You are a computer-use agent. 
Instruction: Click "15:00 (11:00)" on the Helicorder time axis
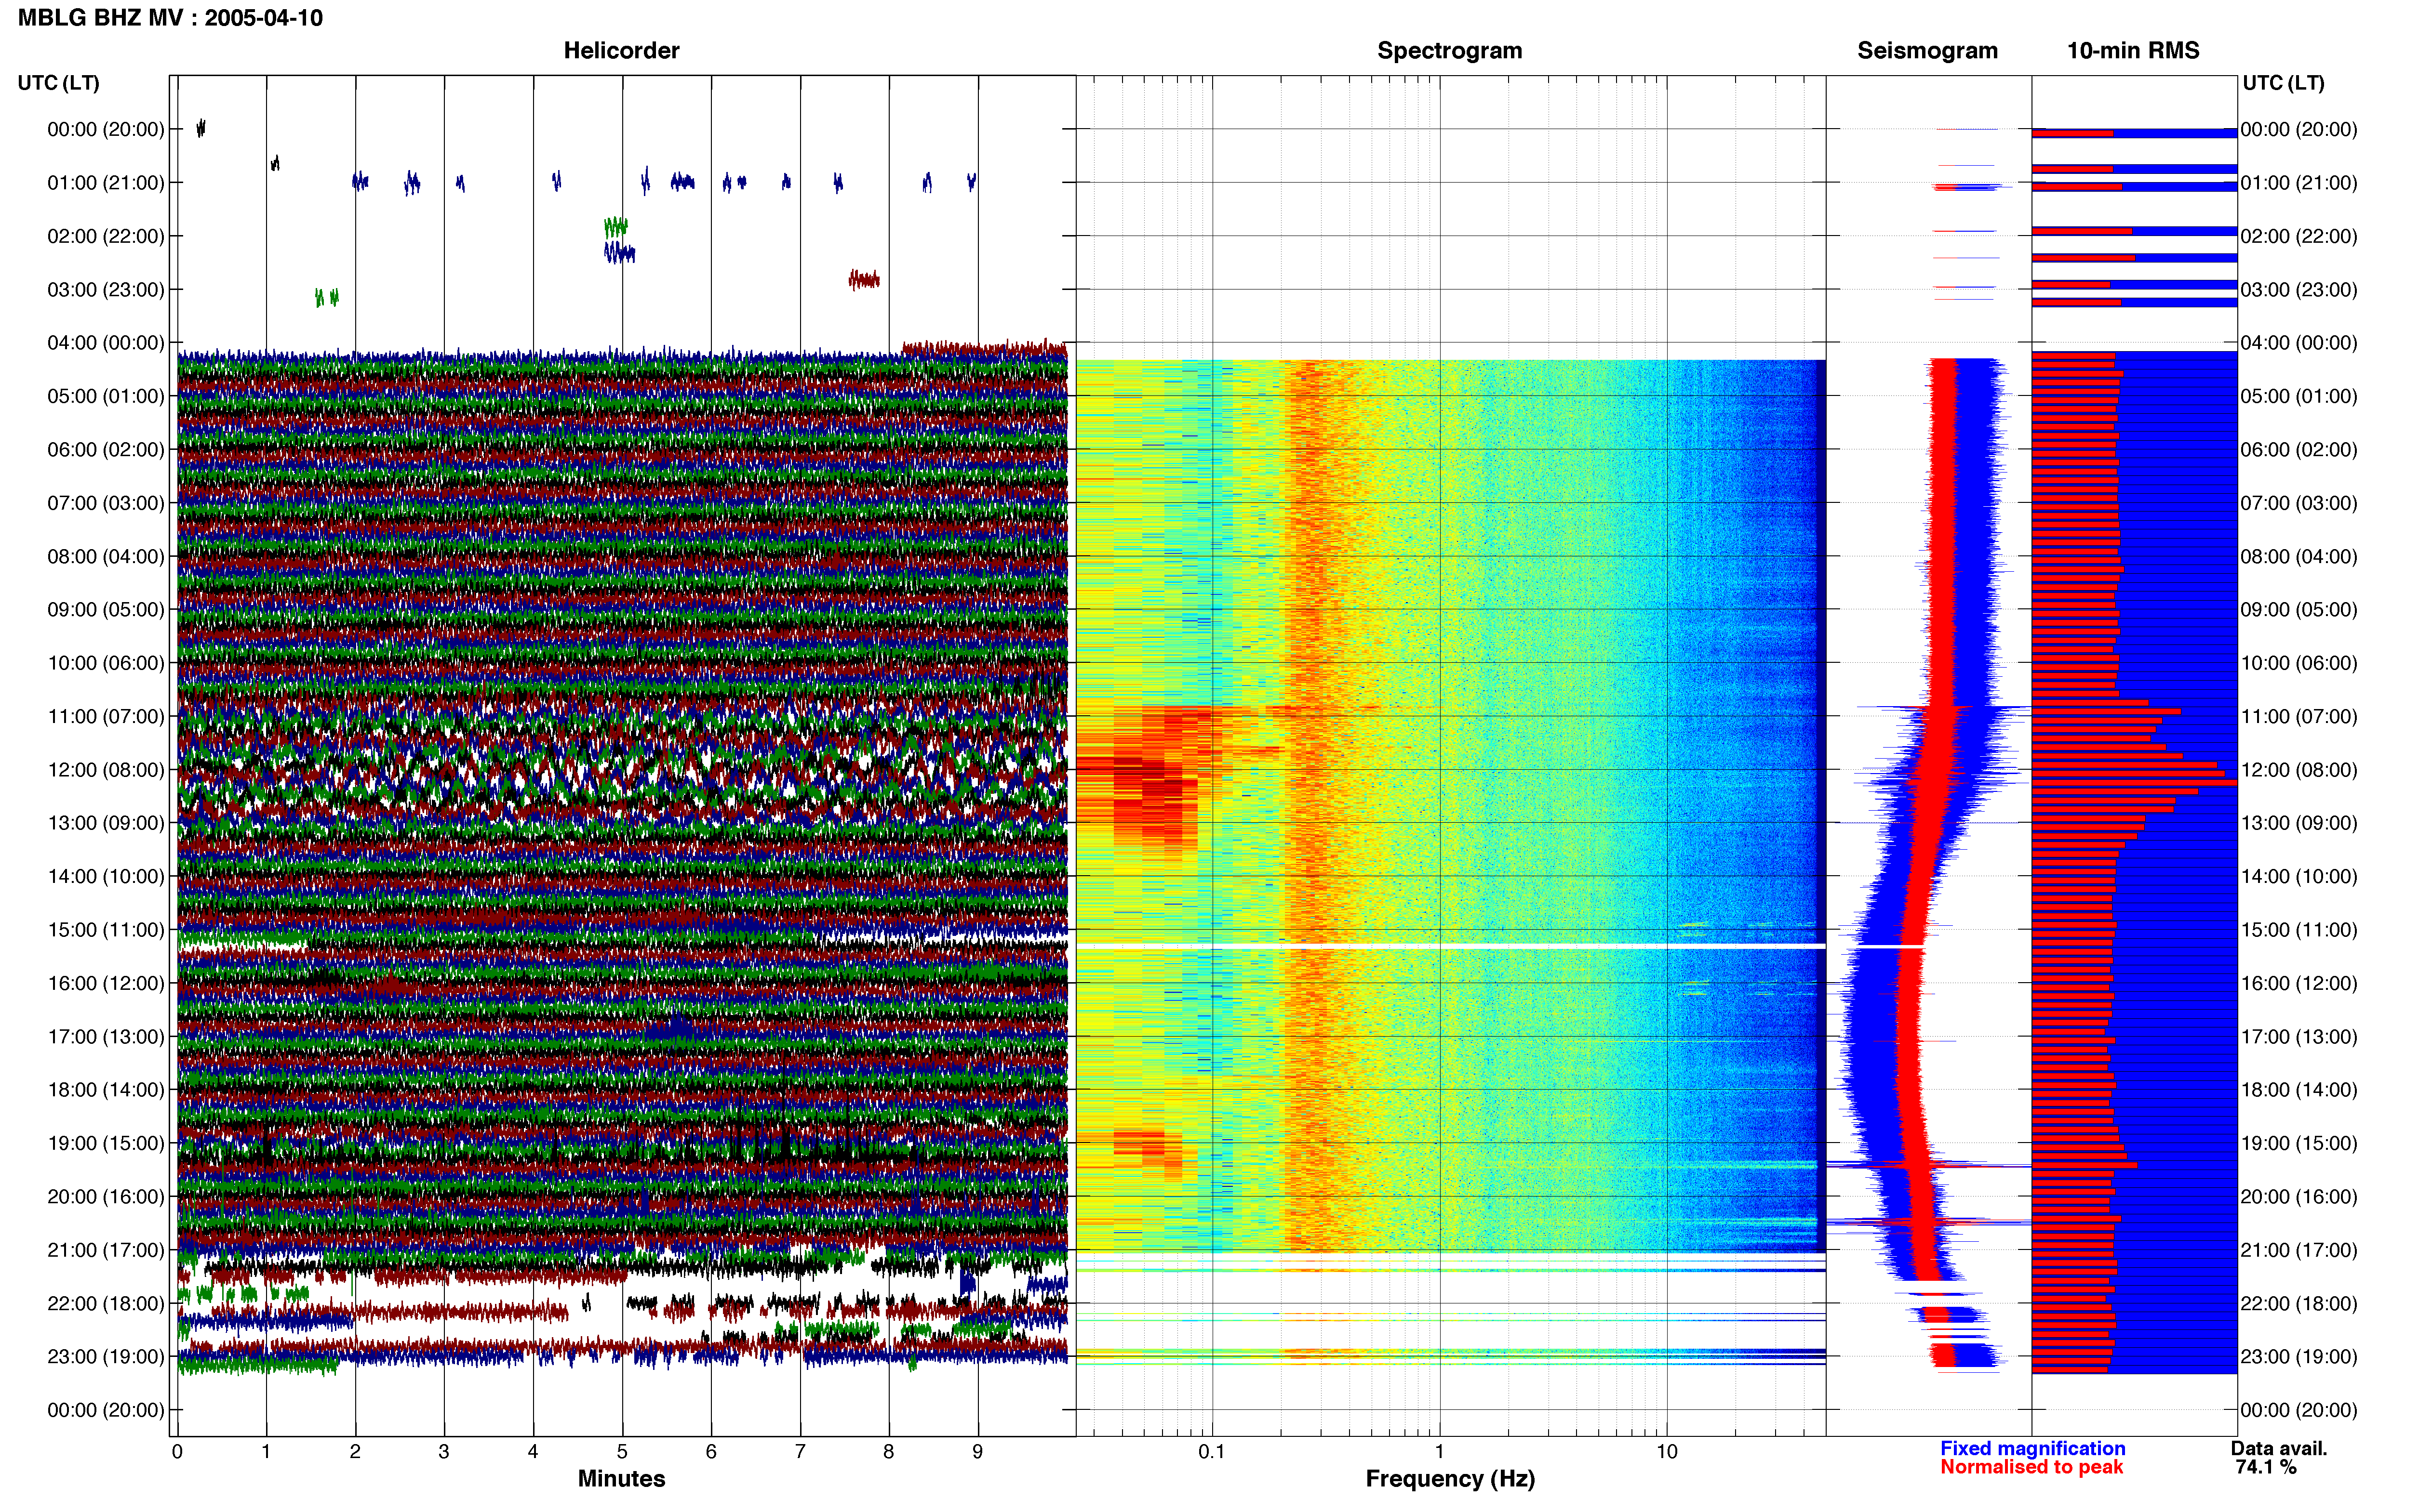(x=106, y=930)
